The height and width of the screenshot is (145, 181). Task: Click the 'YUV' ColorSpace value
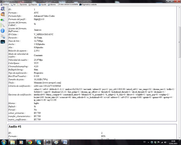36,63
